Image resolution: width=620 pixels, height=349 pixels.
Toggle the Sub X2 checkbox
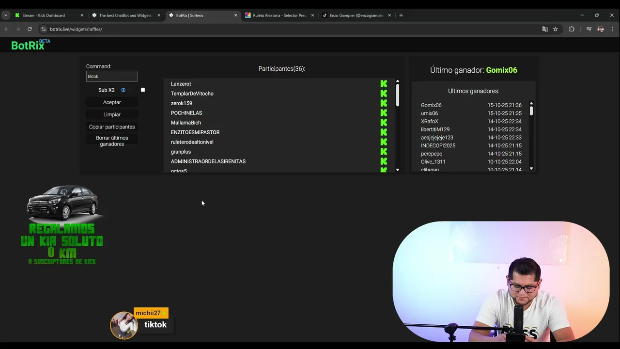(143, 90)
